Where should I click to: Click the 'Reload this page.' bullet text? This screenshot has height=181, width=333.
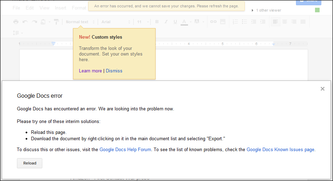pos(49,132)
